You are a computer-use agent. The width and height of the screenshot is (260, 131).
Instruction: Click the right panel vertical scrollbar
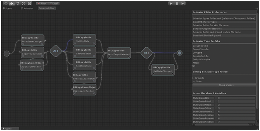point(257,61)
